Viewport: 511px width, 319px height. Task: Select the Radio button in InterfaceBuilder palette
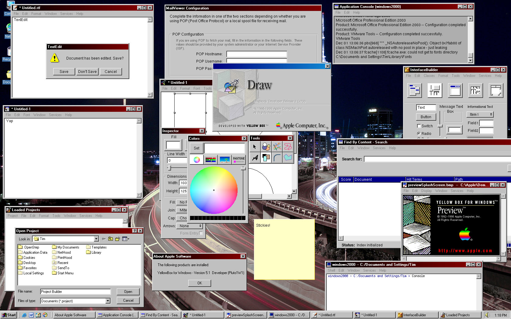click(x=419, y=134)
